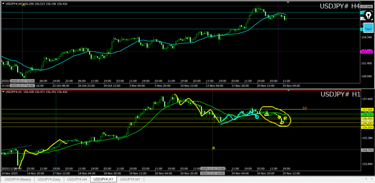The image size is (375, 183).
Task: Click the H1 chart shift triangle marker
Action: pyautogui.click(x=288, y=91)
